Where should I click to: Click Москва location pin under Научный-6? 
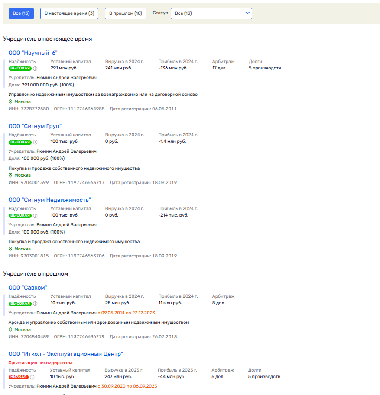pos(11,102)
